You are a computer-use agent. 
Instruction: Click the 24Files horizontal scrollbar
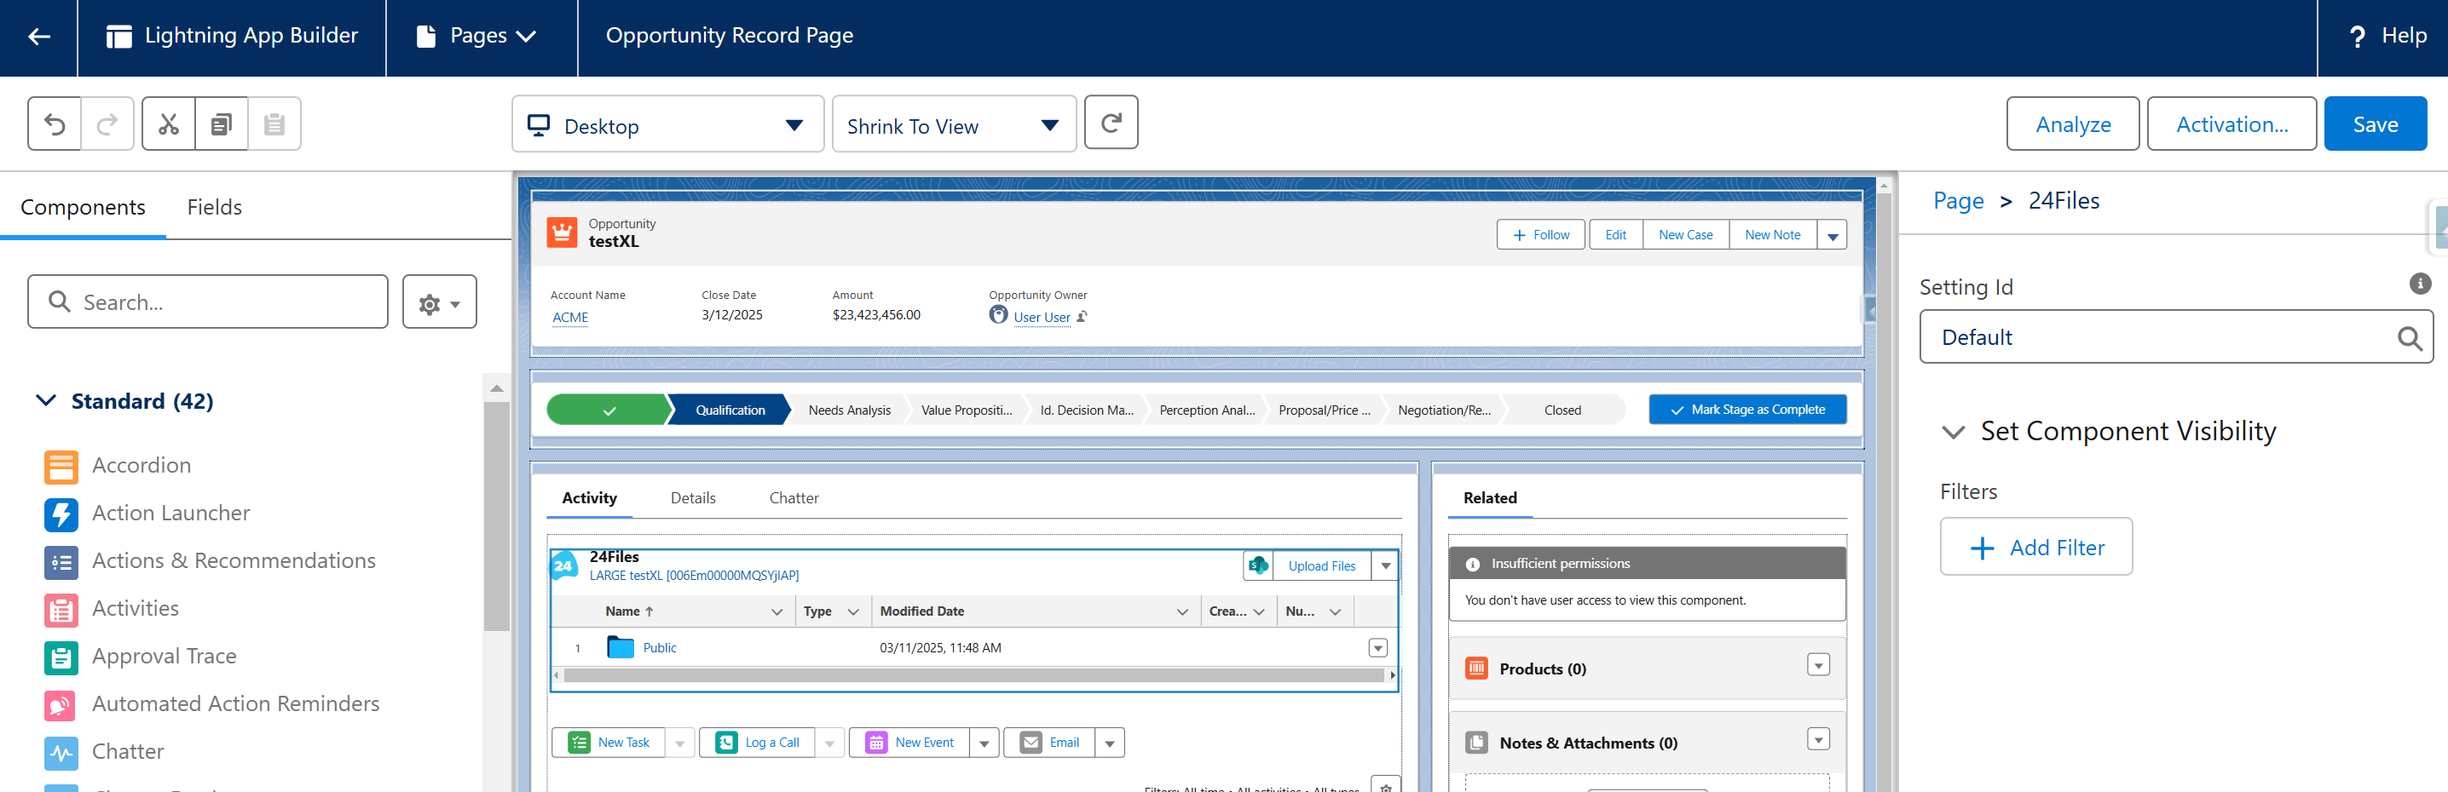[x=973, y=675]
